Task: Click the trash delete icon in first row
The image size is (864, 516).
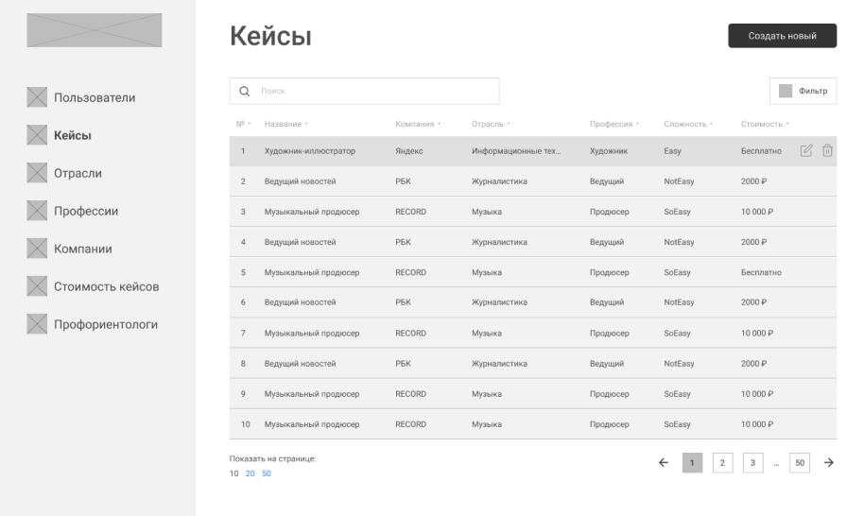Action: pyautogui.click(x=827, y=151)
